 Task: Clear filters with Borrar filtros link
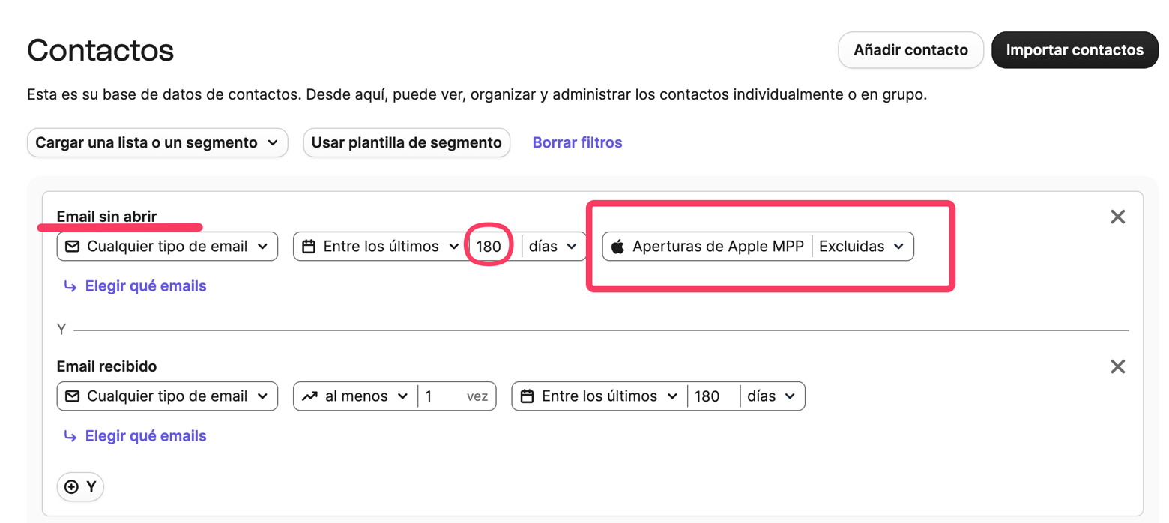click(x=577, y=142)
